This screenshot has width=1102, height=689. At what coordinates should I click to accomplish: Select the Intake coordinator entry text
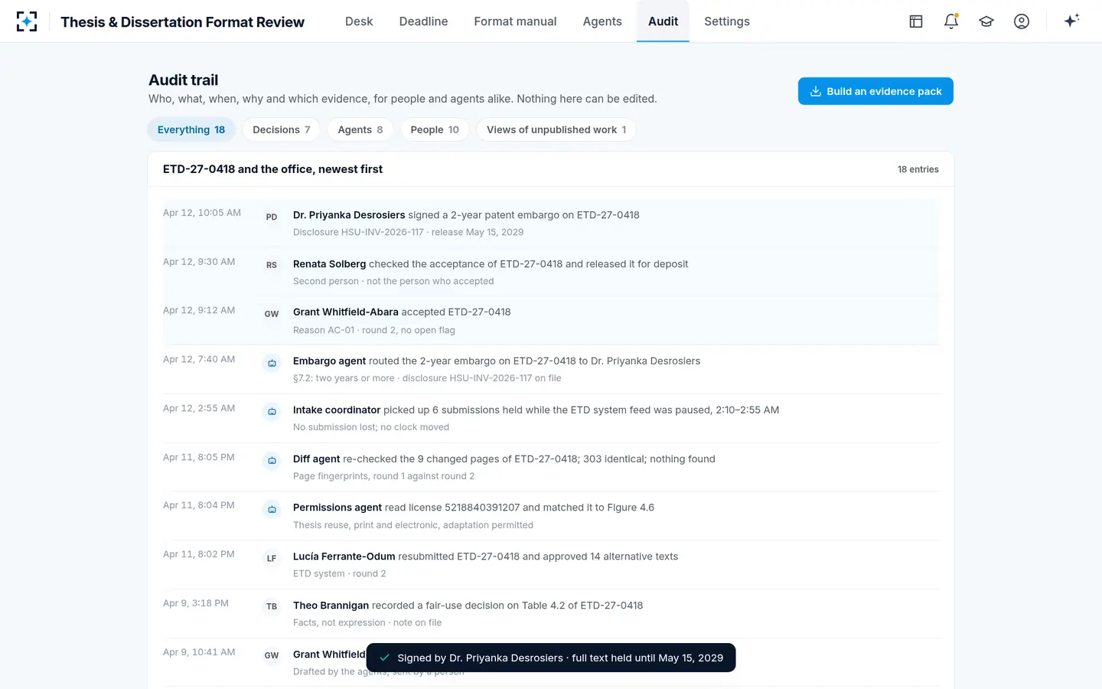536,410
